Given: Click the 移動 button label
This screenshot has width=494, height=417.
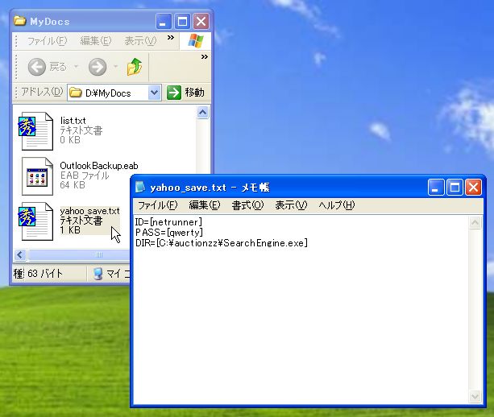Looking at the screenshot, I should 195,93.
